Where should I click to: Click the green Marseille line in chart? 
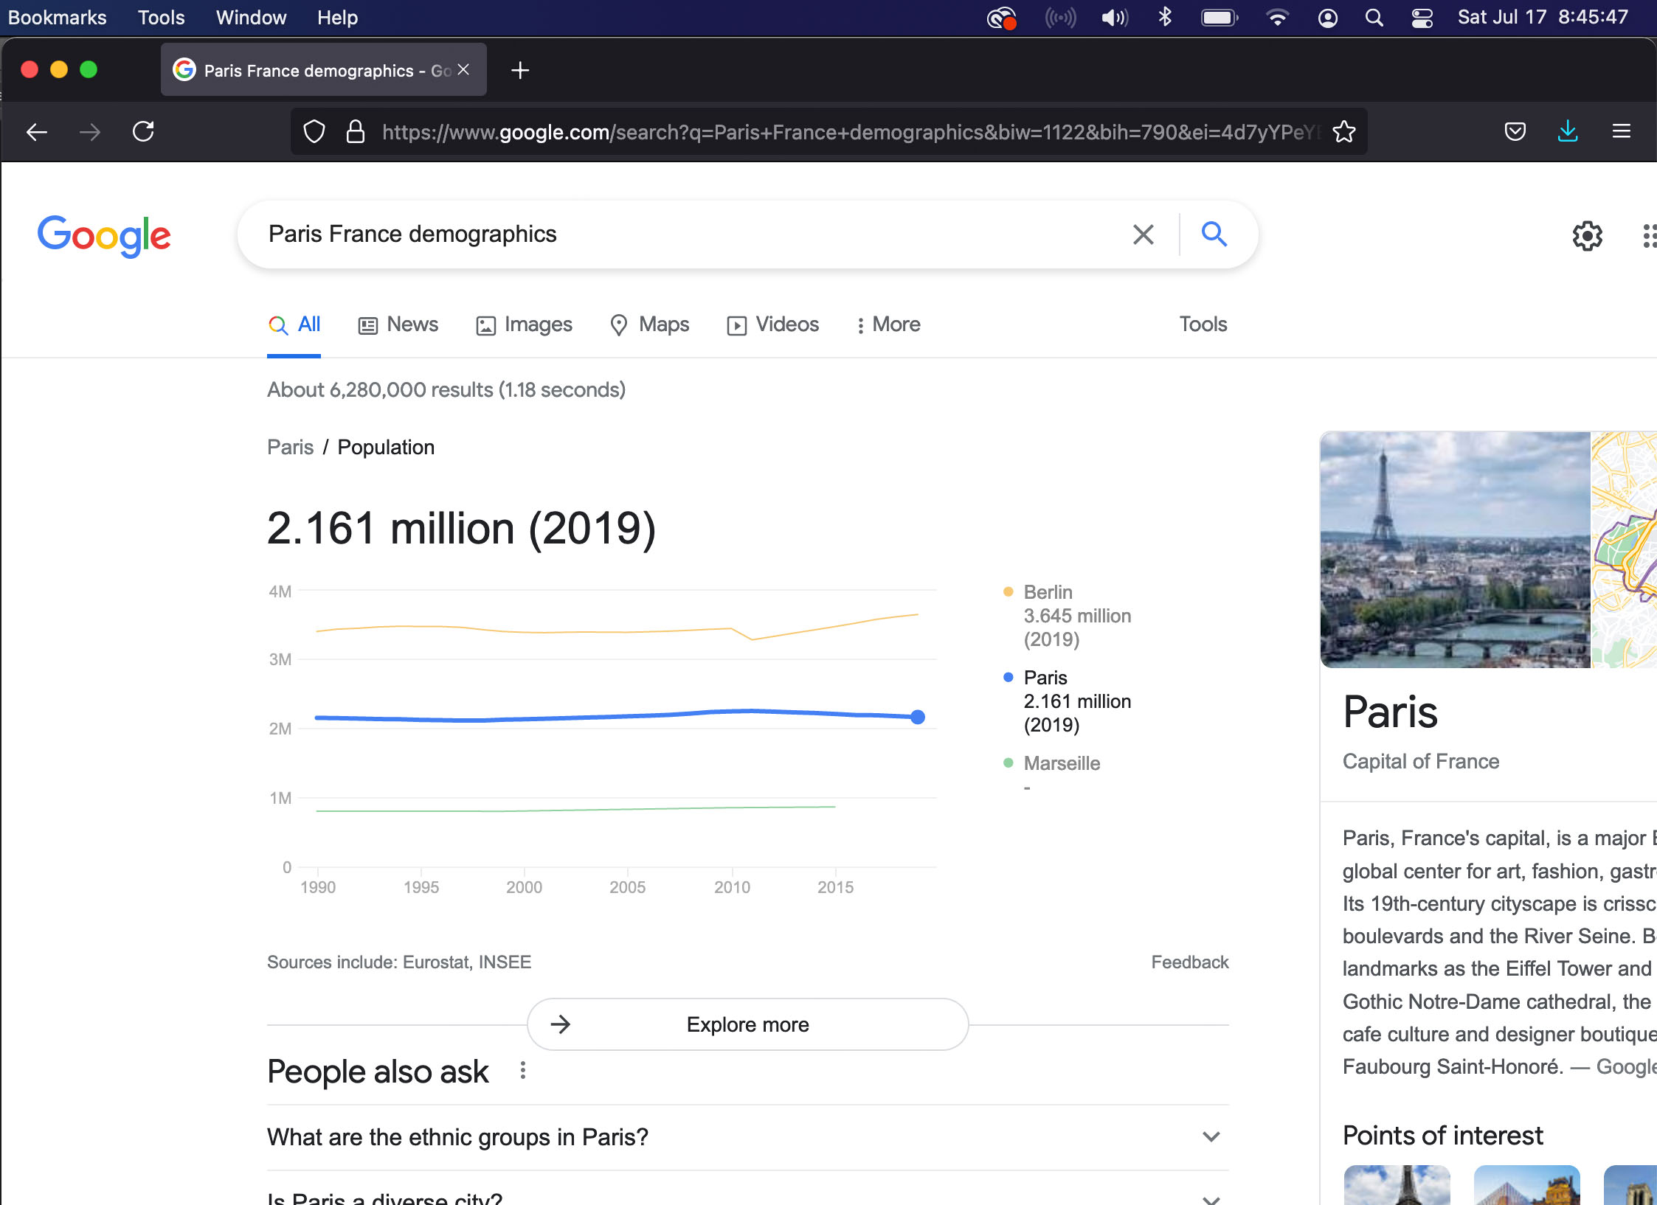click(575, 810)
